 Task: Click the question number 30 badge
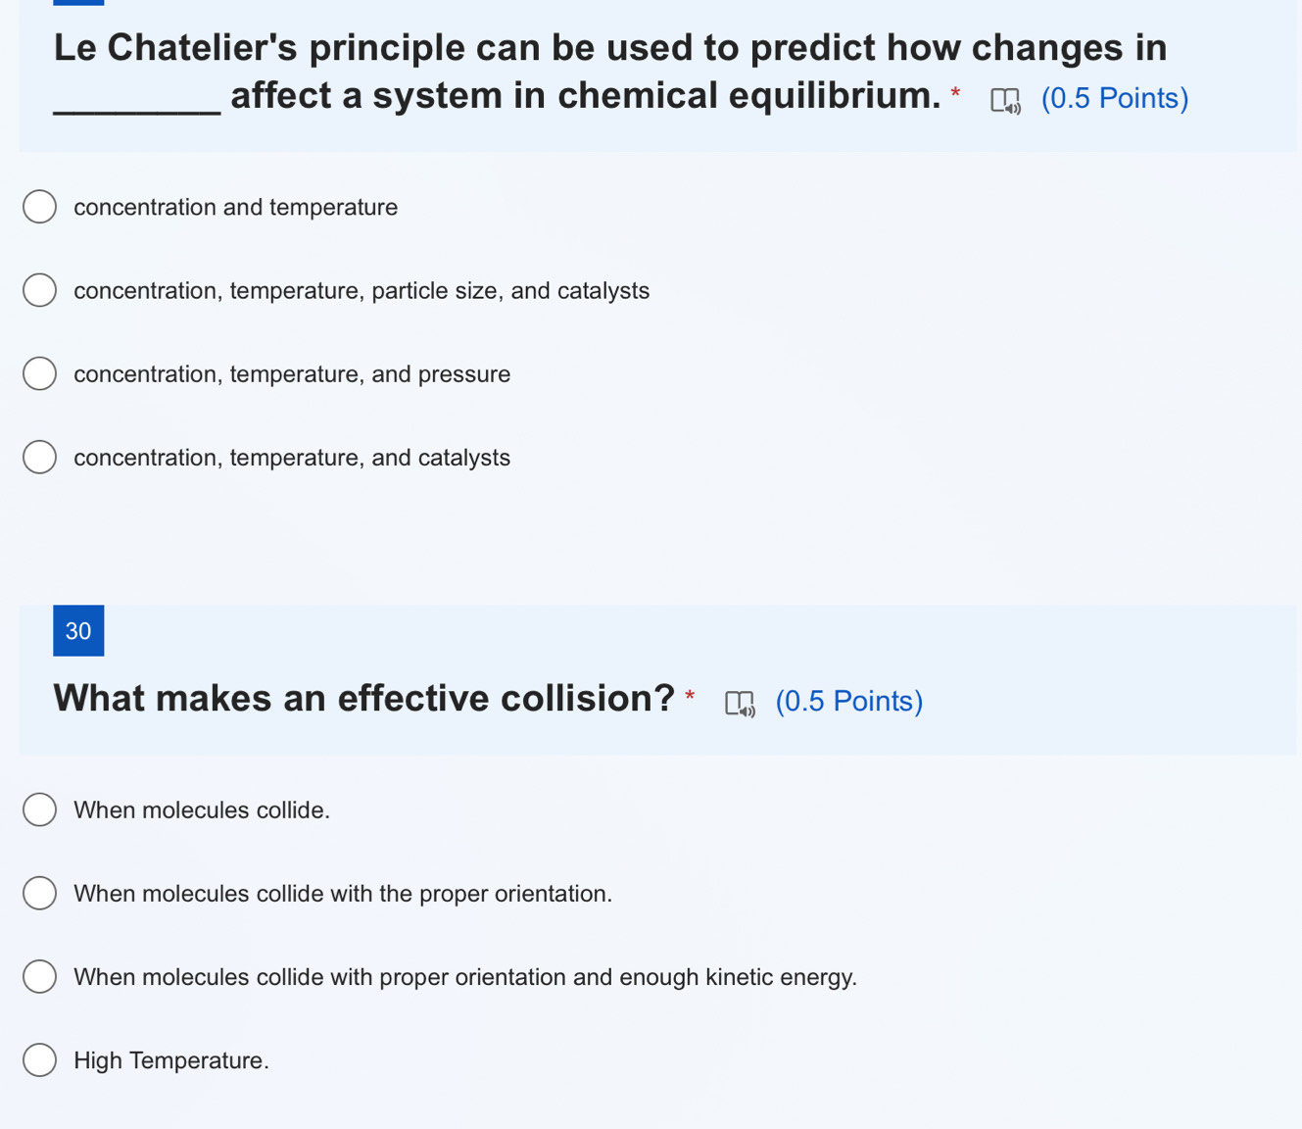click(78, 630)
